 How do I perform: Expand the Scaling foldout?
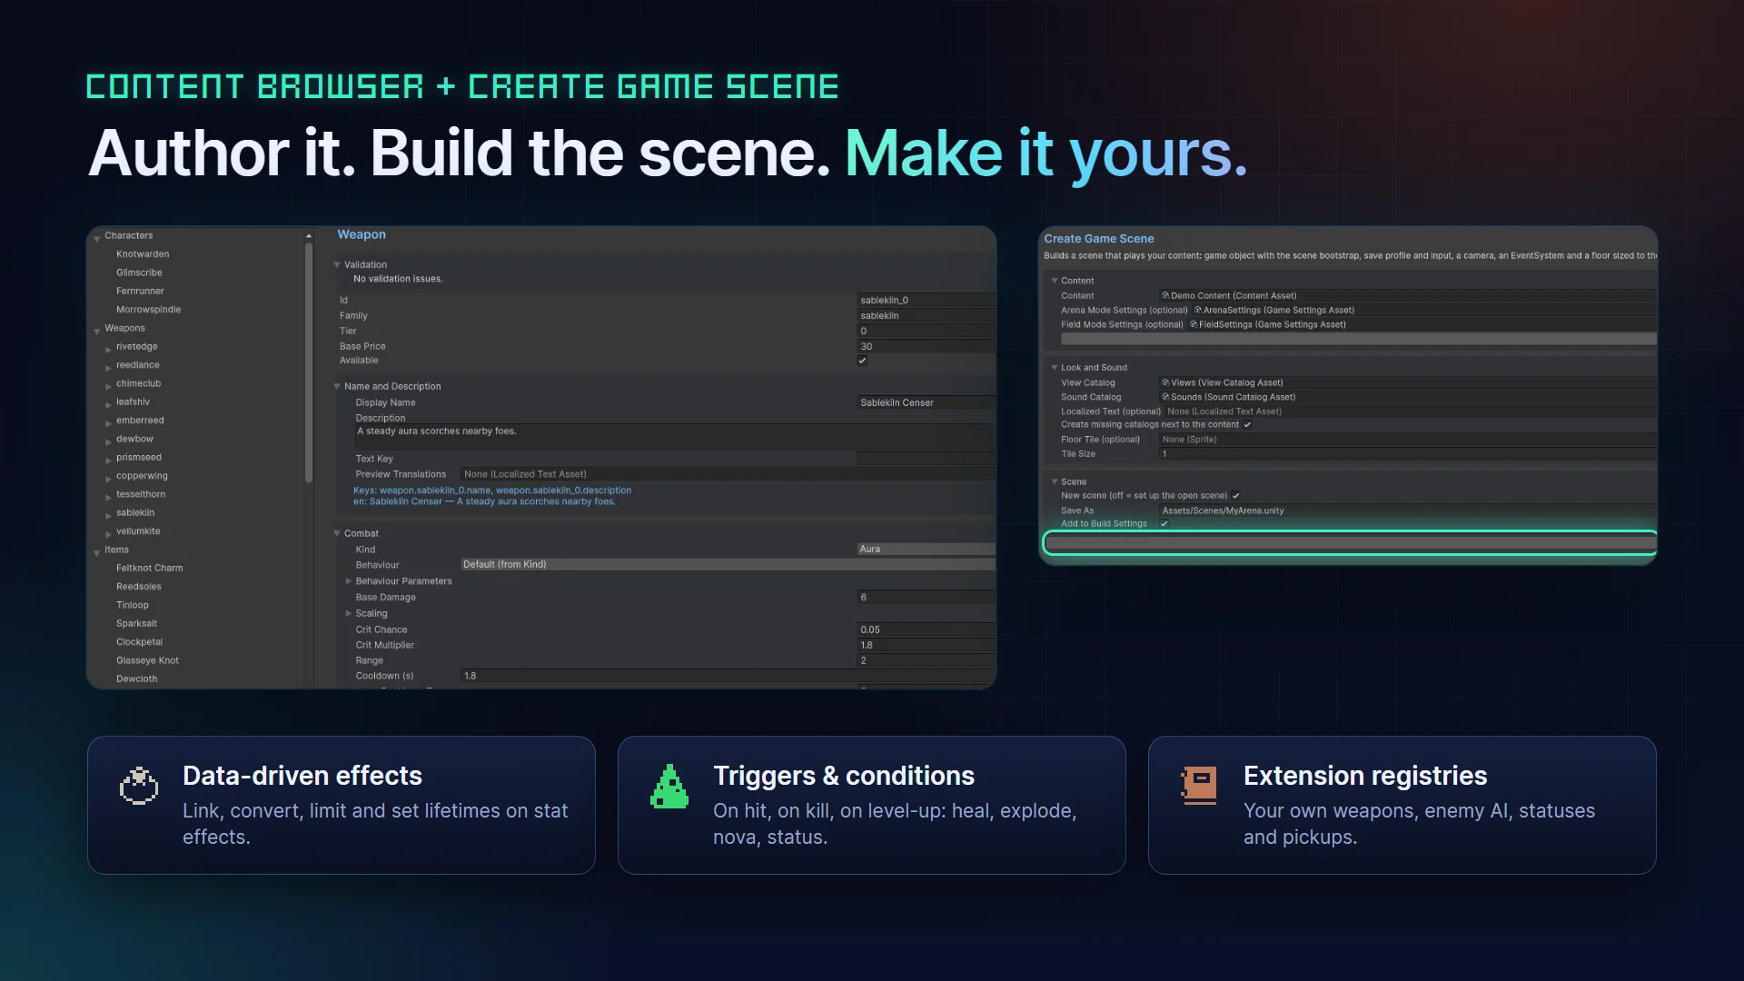[349, 613]
